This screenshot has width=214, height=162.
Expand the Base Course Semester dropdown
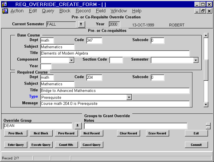196,60
